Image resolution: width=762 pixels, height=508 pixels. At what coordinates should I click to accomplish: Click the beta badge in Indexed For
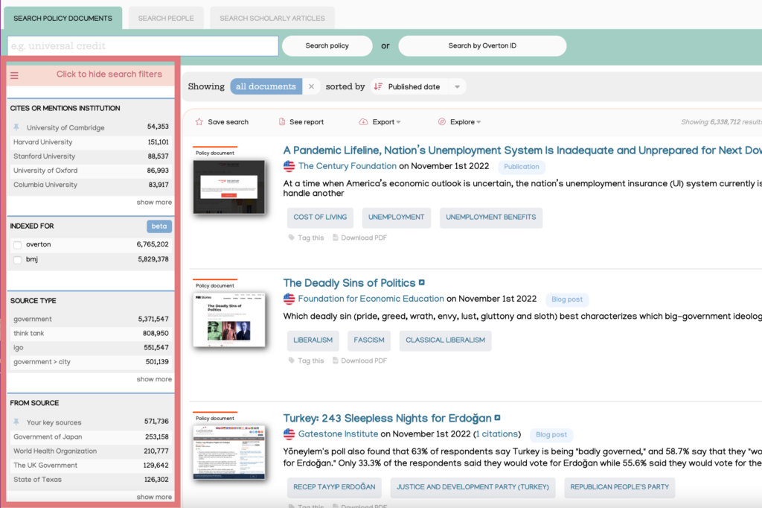point(159,226)
